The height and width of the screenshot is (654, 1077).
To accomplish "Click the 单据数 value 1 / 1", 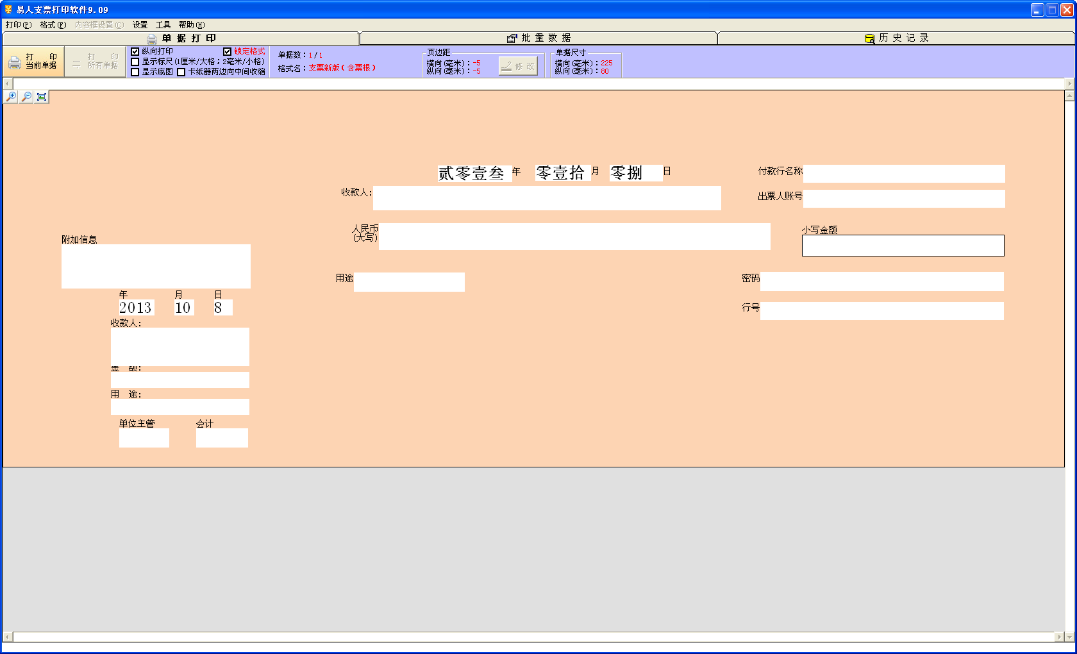I will [315, 55].
